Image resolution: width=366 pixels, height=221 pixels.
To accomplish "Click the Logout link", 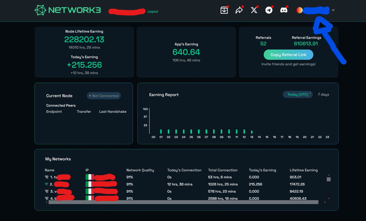I will coord(153,11).
